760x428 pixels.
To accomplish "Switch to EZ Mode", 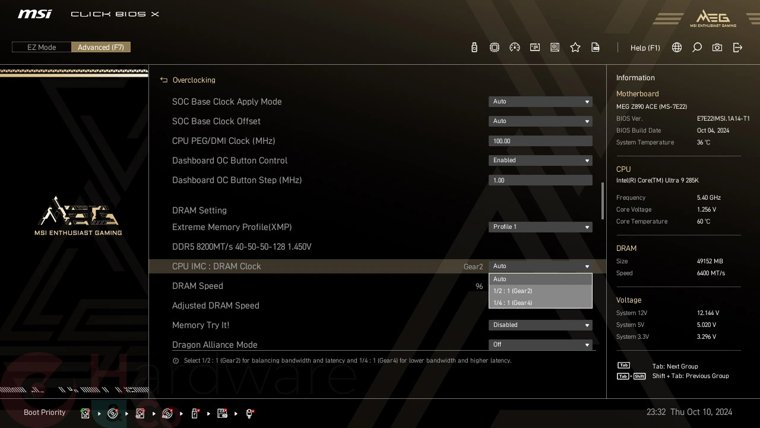I will tap(42, 47).
